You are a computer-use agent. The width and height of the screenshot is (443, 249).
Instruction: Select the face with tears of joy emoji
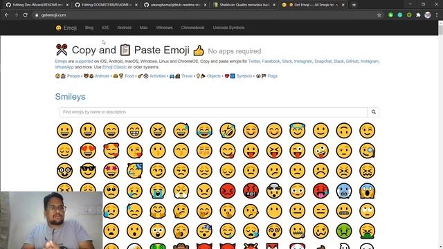click(204, 131)
